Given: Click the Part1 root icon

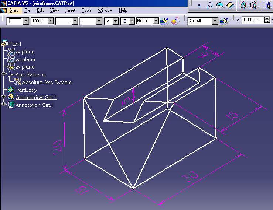Looking at the screenshot, I should (5, 43).
